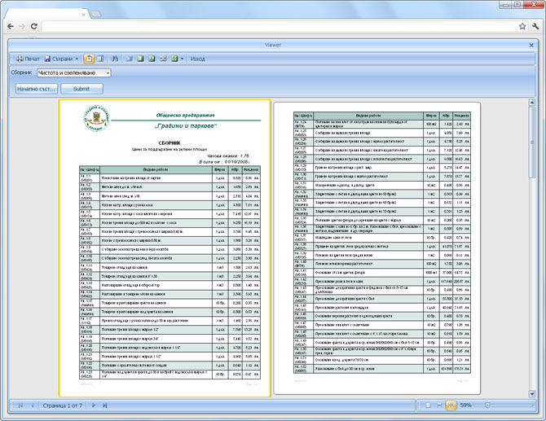This screenshot has width=546, height=421.
Task: Click the vertical scrollbar down arrow
Action: (531, 394)
